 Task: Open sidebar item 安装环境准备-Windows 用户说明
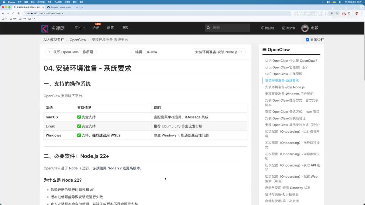tap(289, 94)
